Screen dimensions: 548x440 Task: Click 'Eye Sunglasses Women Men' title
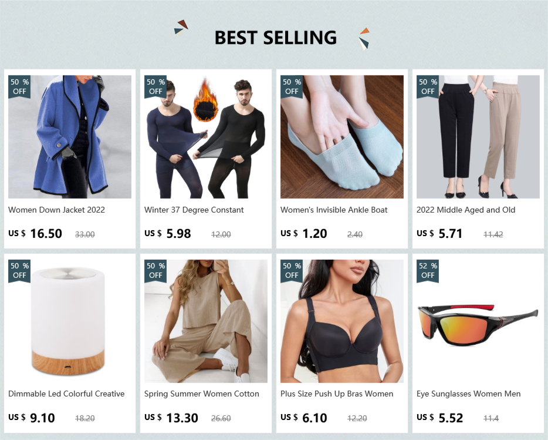click(x=468, y=394)
